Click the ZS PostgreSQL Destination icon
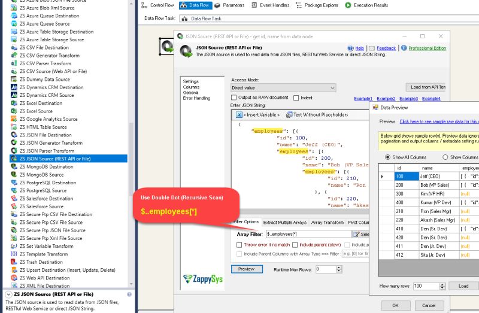479x313 pixels. click(14, 183)
